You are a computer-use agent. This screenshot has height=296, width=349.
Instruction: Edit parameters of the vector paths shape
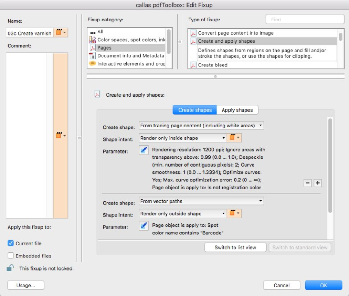coord(144,226)
